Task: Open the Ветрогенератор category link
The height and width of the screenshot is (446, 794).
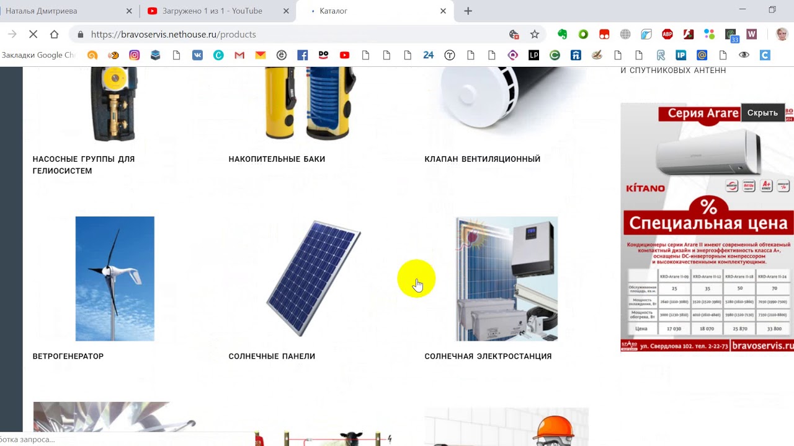Action: point(68,356)
